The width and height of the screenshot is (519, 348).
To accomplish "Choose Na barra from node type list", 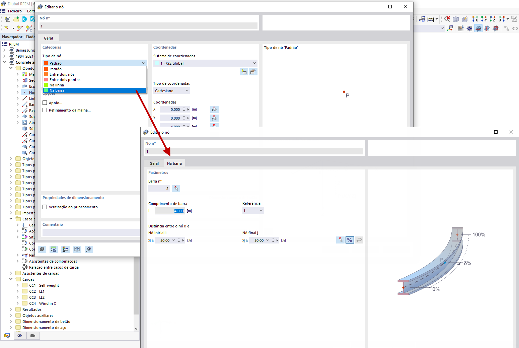I will [95, 90].
